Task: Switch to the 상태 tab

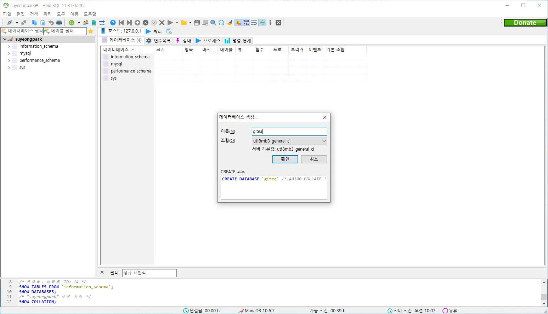Action: [x=183, y=41]
